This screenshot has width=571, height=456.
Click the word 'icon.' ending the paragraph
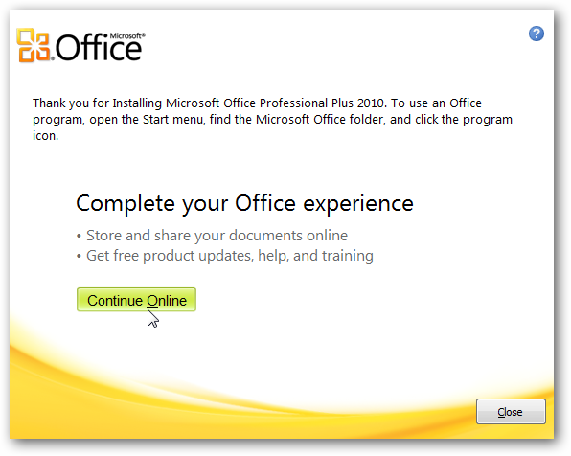[45, 135]
